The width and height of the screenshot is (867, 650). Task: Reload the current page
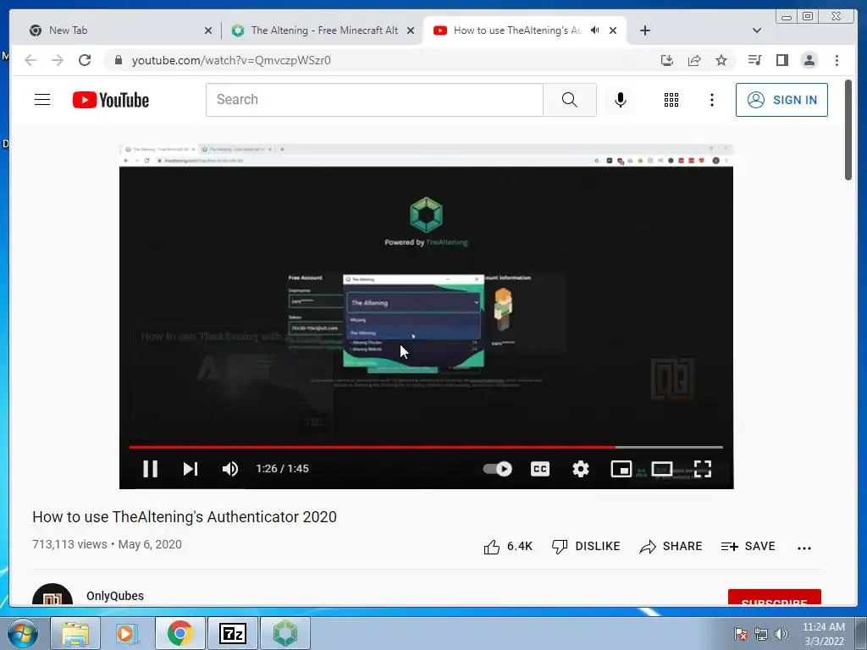tap(85, 60)
